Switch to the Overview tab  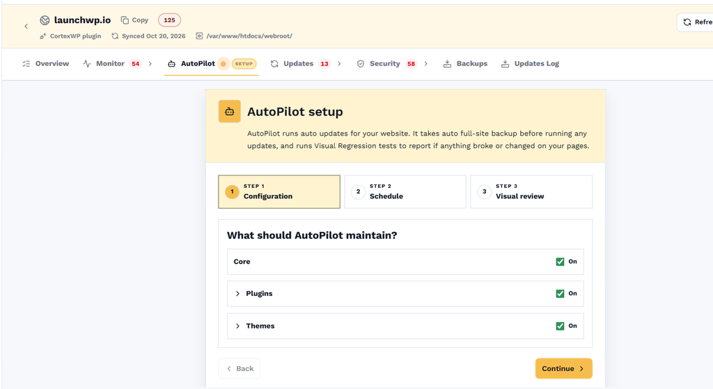click(x=45, y=63)
